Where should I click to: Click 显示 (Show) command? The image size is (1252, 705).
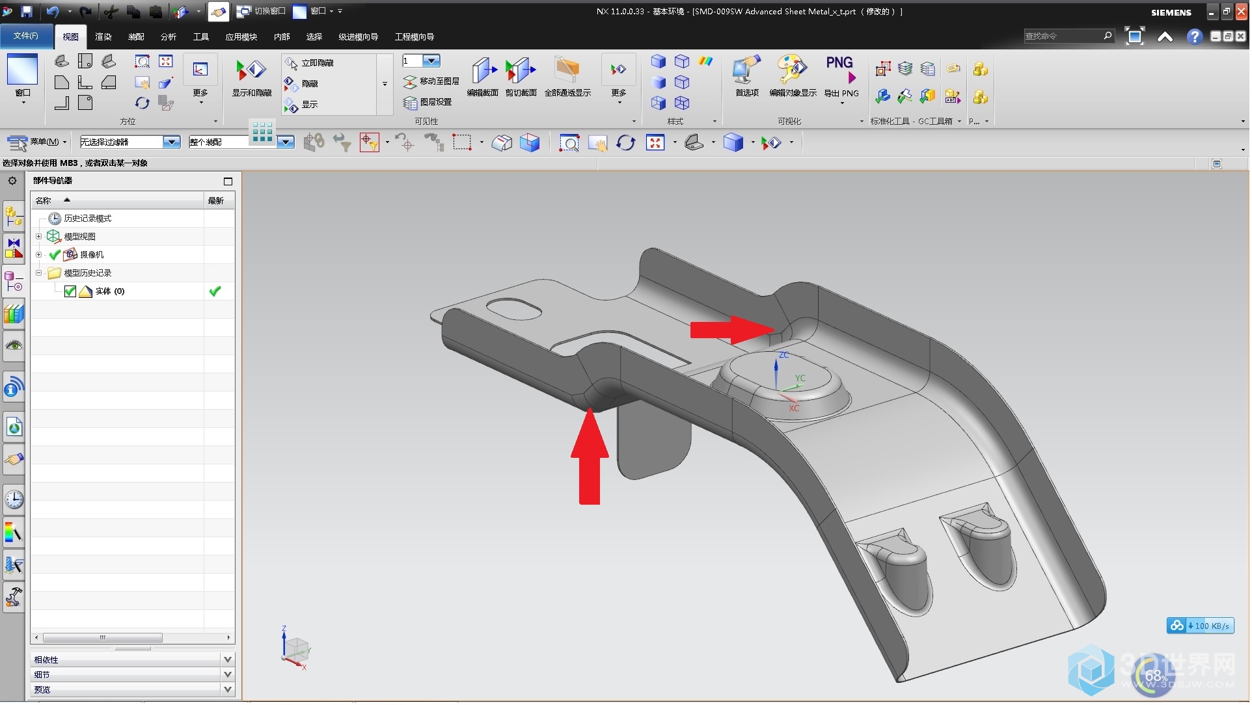(x=301, y=105)
